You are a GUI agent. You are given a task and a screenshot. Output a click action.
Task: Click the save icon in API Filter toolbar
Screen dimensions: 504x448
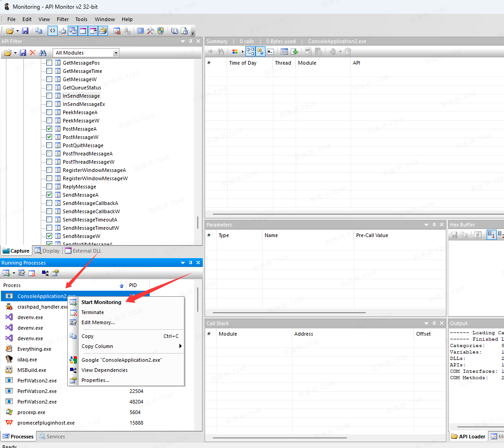(x=23, y=53)
